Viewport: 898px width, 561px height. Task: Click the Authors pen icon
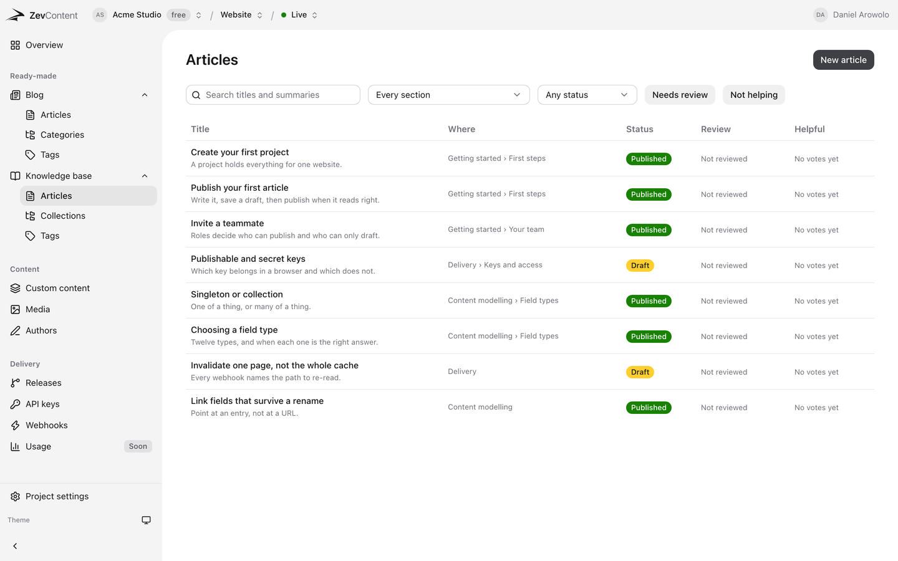click(x=15, y=330)
